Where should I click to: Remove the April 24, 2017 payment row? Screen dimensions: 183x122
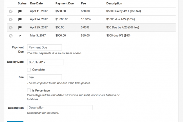(11, 19)
